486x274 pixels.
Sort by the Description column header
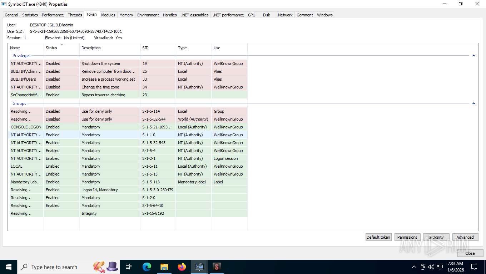point(110,48)
